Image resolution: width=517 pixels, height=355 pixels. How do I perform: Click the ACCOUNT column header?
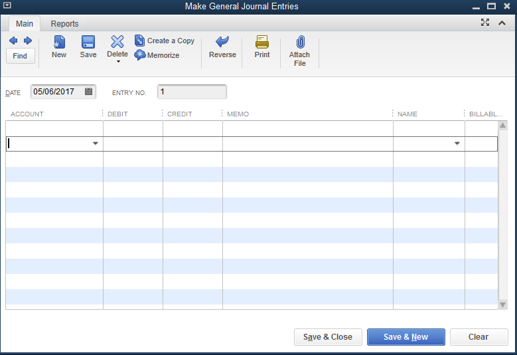coord(27,114)
